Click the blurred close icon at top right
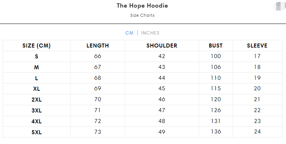The width and height of the screenshot is (286, 144). (279, 6)
